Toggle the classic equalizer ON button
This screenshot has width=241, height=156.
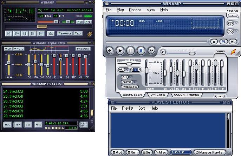pos(8,48)
